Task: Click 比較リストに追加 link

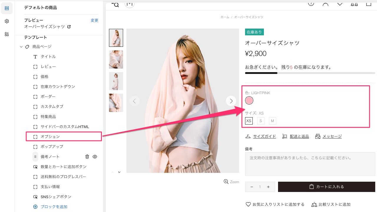Action: pos(335,204)
